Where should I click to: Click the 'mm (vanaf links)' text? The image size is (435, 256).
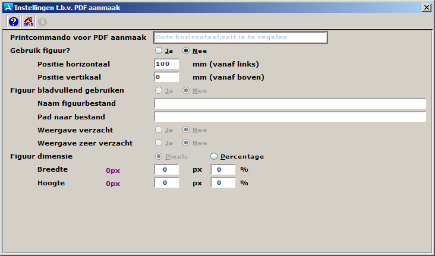(226, 64)
